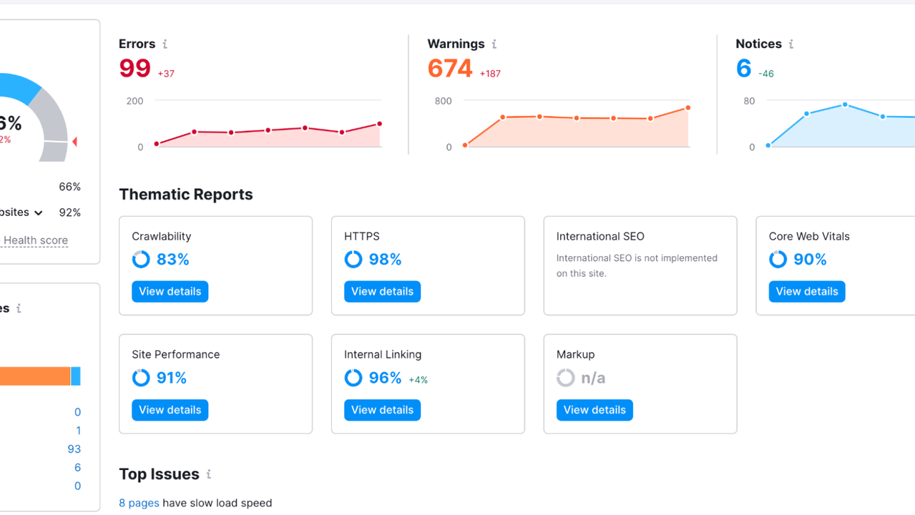
Task: Open the 8 pages slow load link
Action: pos(139,503)
